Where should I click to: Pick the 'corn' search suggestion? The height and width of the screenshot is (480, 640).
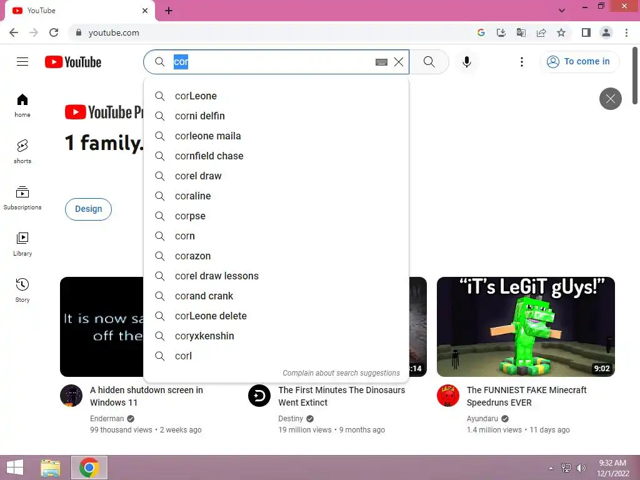click(x=276, y=236)
